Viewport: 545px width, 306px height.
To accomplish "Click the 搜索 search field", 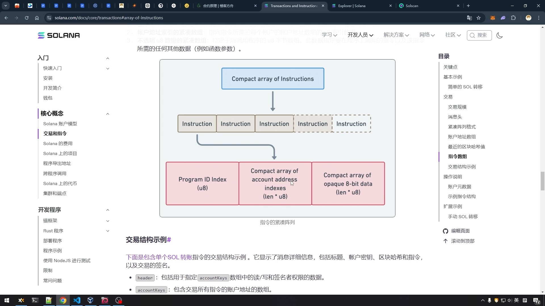I will coord(479,35).
